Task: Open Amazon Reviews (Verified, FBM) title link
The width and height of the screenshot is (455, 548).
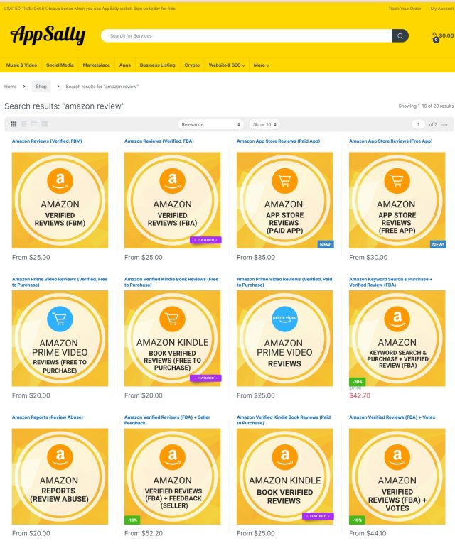Action: pyautogui.click(x=47, y=141)
